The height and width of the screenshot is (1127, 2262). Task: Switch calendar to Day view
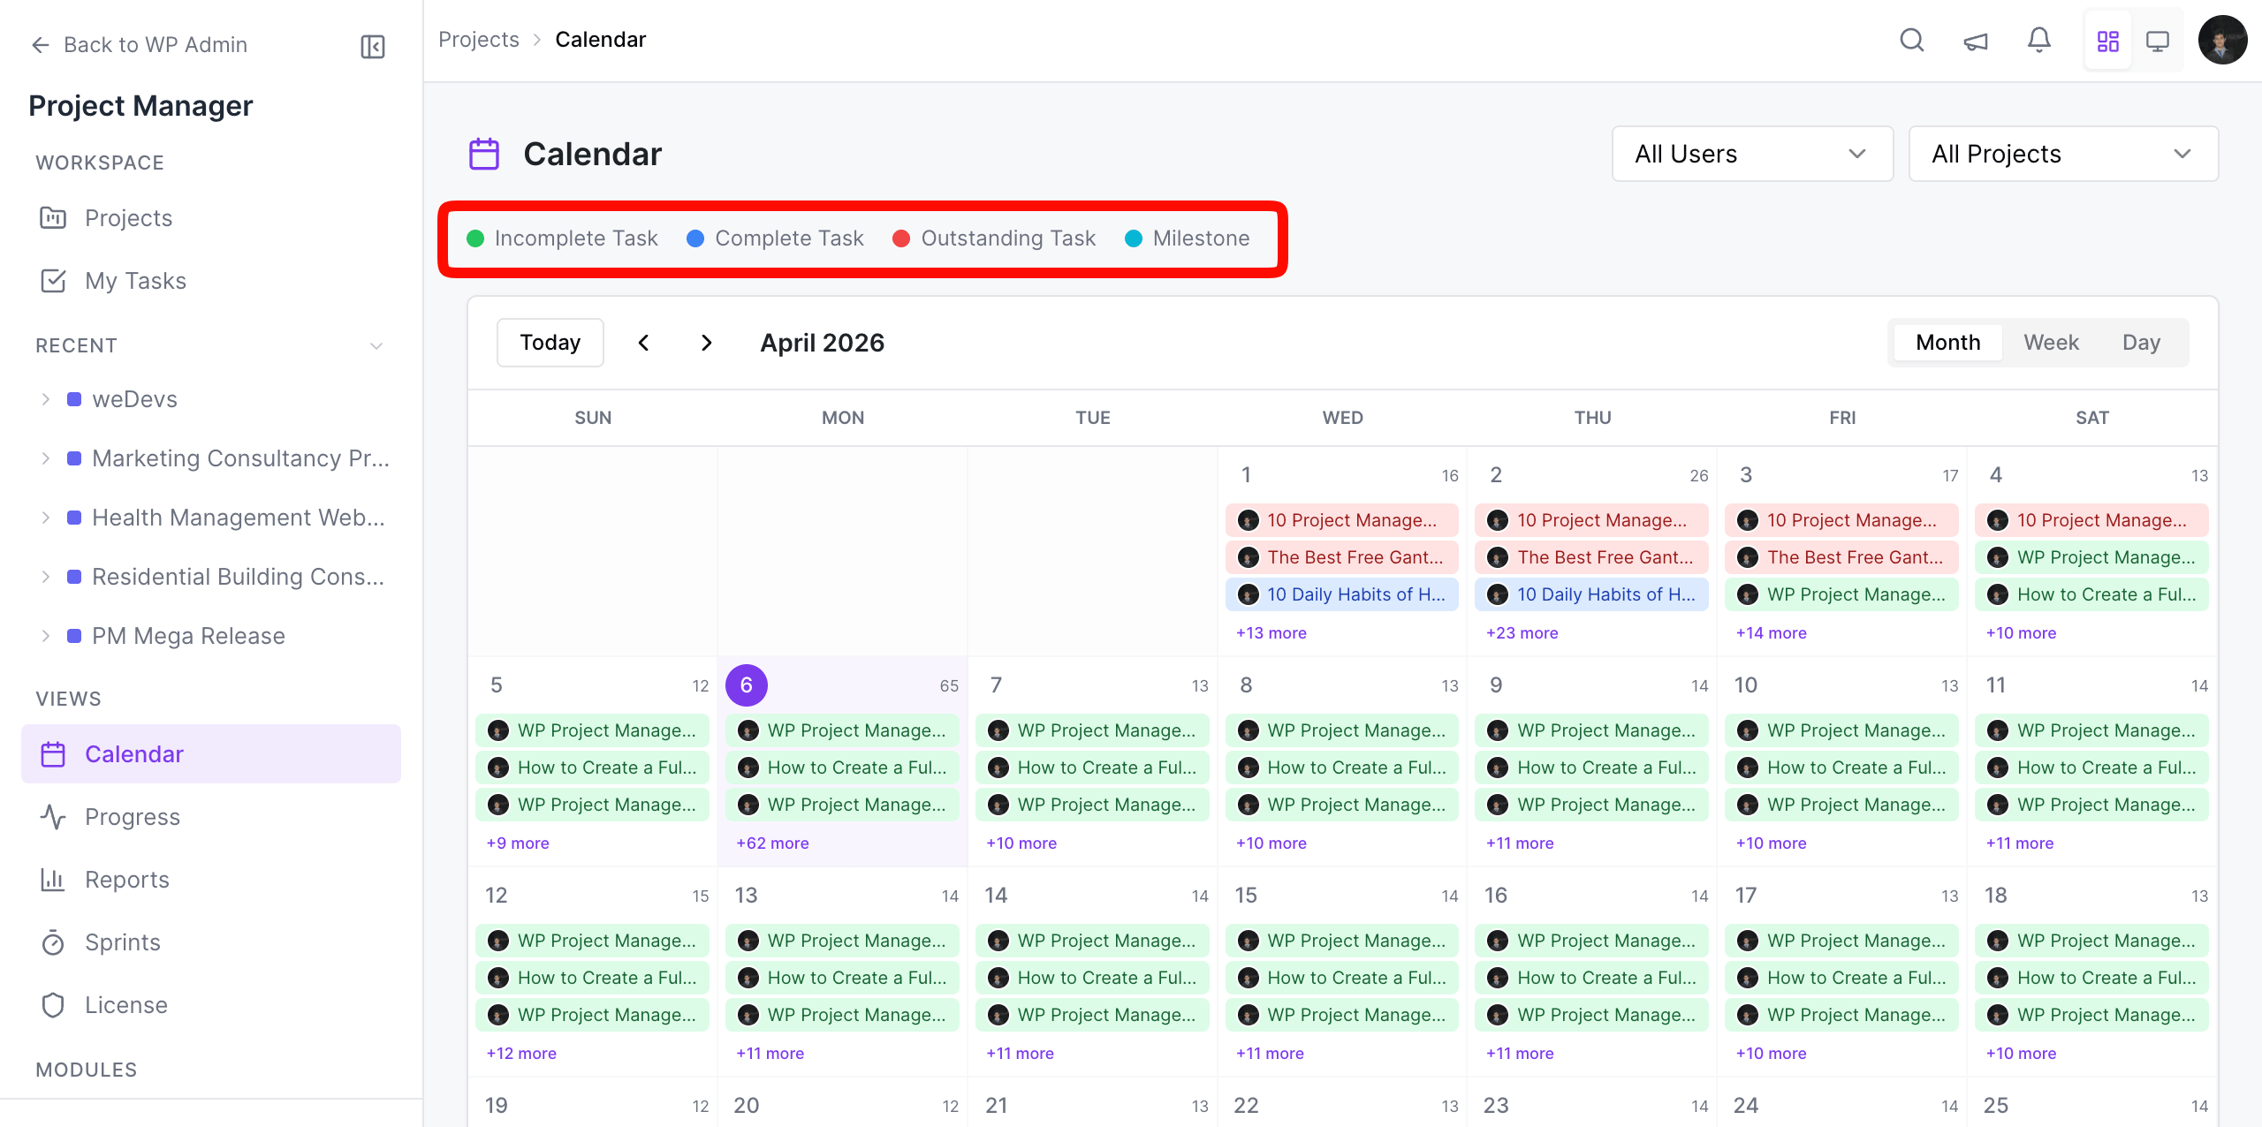coord(2141,343)
